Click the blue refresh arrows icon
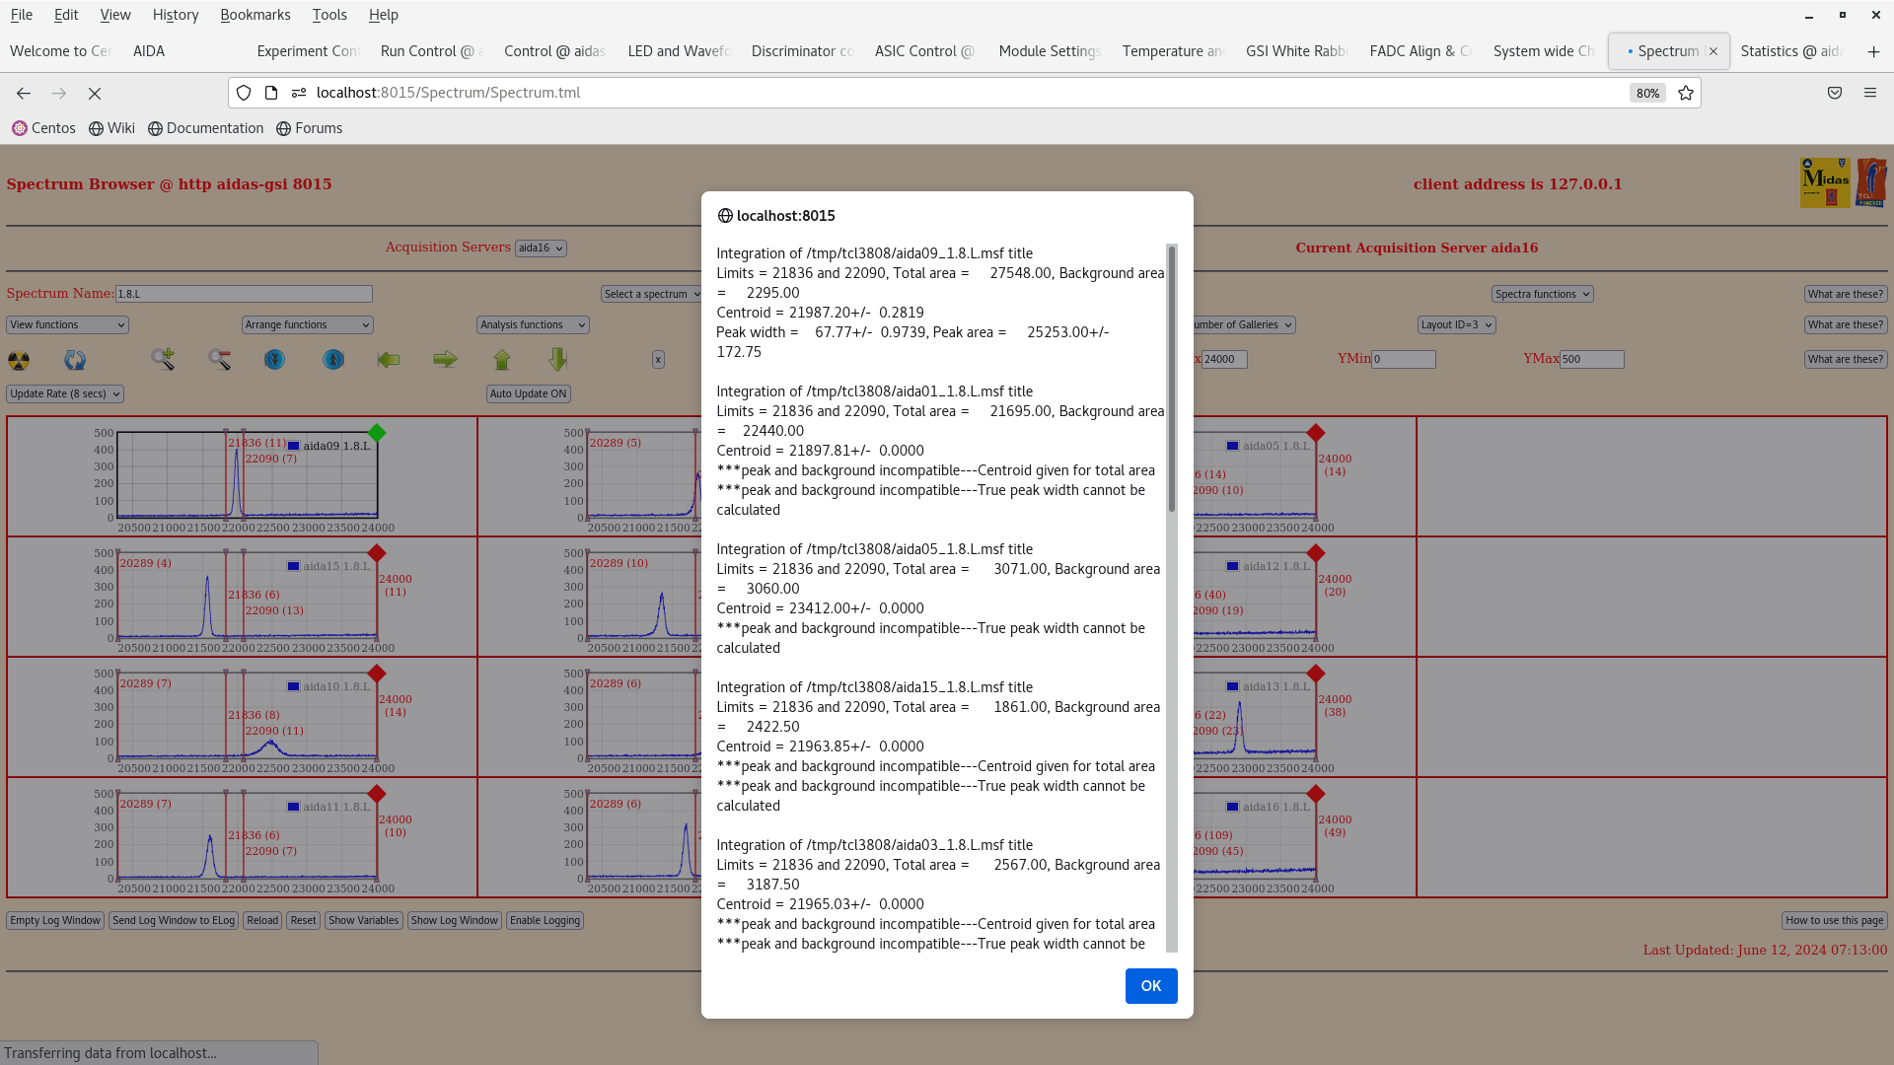The image size is (1894, 1065). (75, 360)
